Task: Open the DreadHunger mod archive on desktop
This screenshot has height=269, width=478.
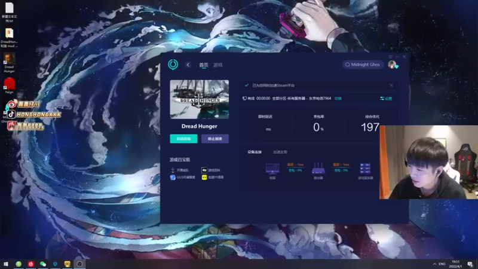Action: (x=9, y=38)
